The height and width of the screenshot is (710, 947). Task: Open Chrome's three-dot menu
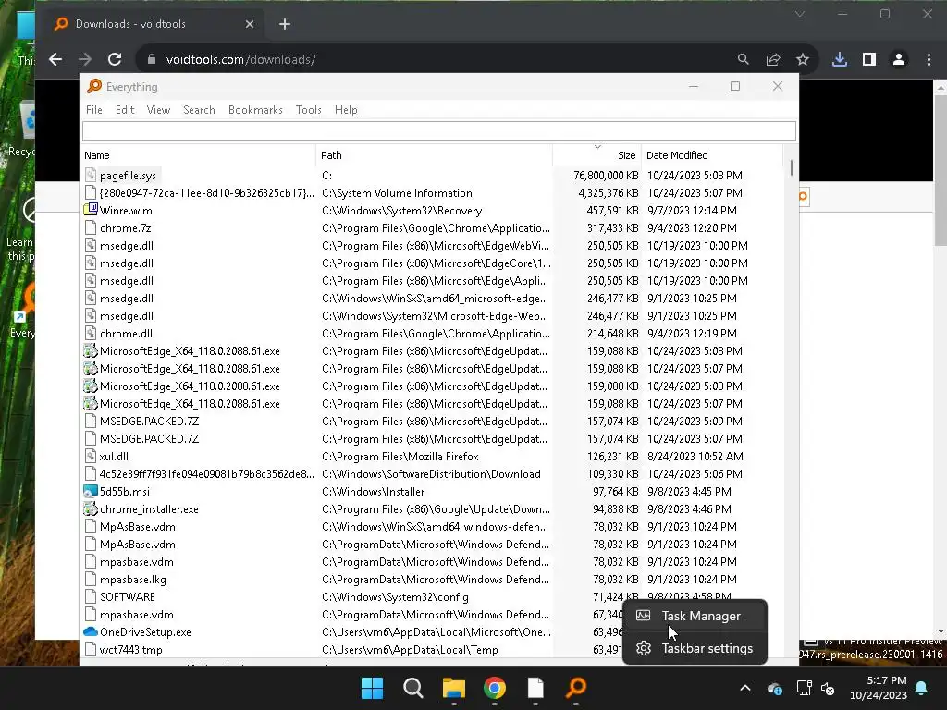point(929,59)
